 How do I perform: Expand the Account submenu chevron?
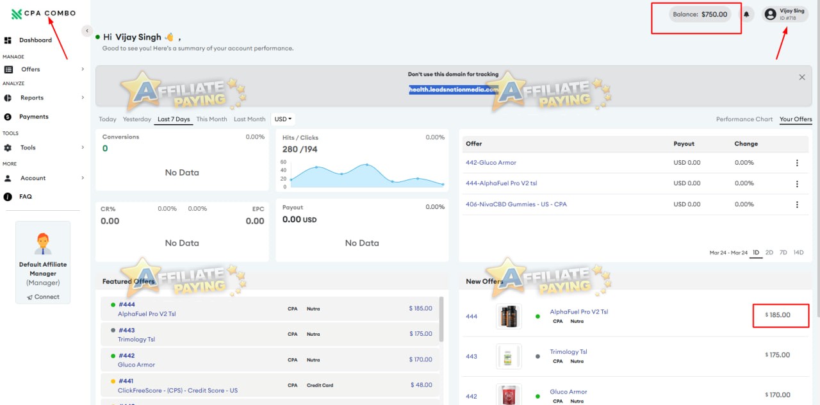(83, 178)
